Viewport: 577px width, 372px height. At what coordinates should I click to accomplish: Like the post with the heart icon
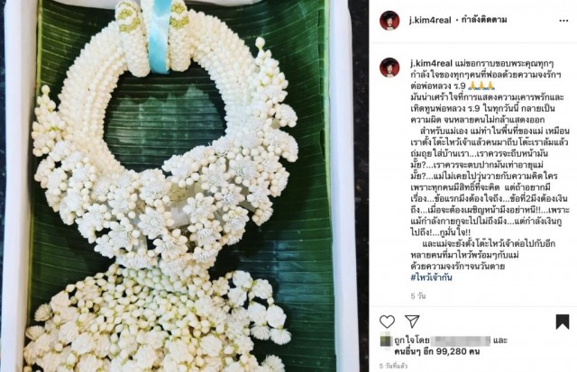[387, 322]
